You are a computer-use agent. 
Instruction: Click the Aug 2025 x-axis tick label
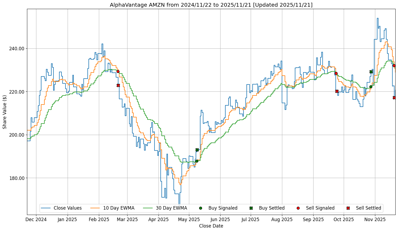coord(282,220)
